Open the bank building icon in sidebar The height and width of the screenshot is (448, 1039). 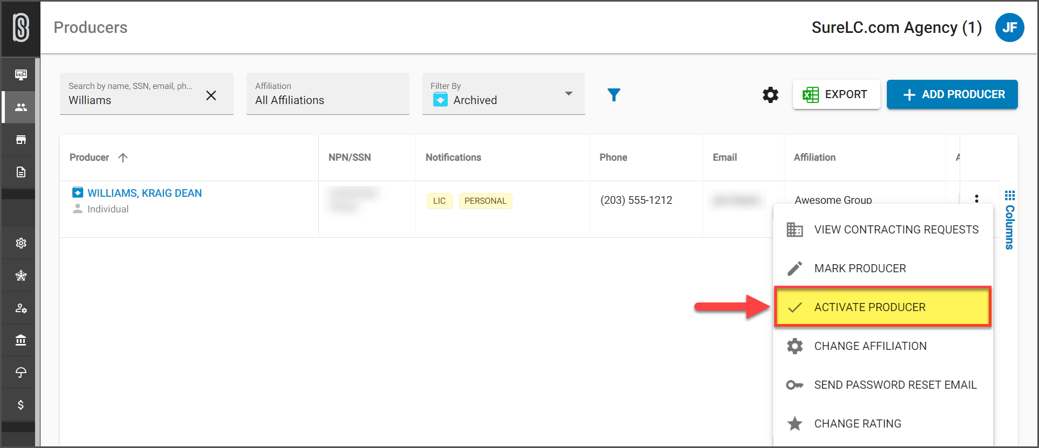click(21, 340)
